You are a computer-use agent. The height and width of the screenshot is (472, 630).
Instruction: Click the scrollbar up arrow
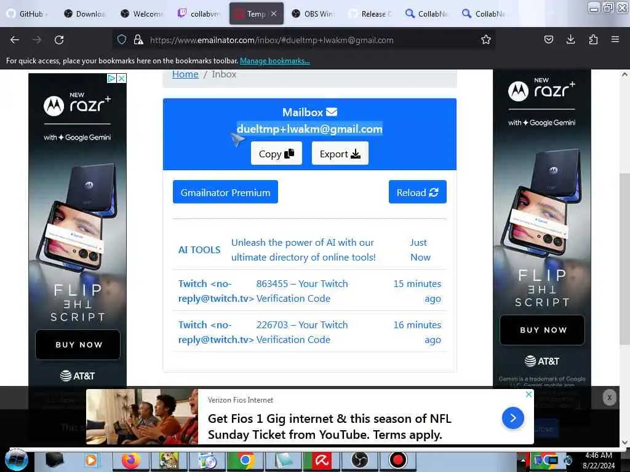point(624,74)
